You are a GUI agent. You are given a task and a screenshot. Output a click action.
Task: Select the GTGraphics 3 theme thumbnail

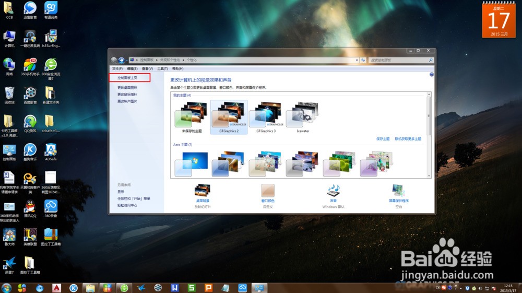266,115
